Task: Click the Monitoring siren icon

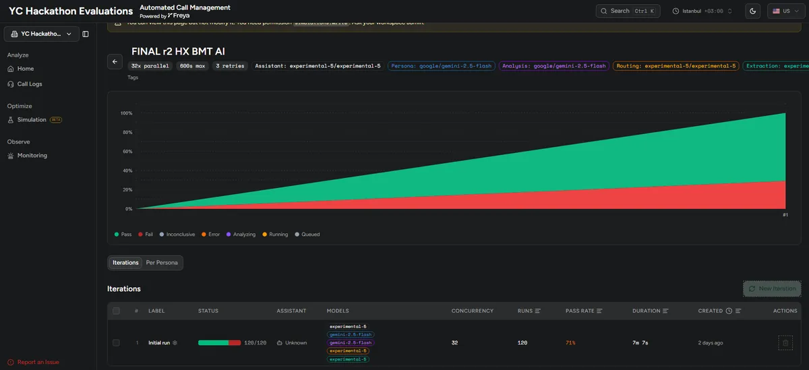Action: pos(11,156)
